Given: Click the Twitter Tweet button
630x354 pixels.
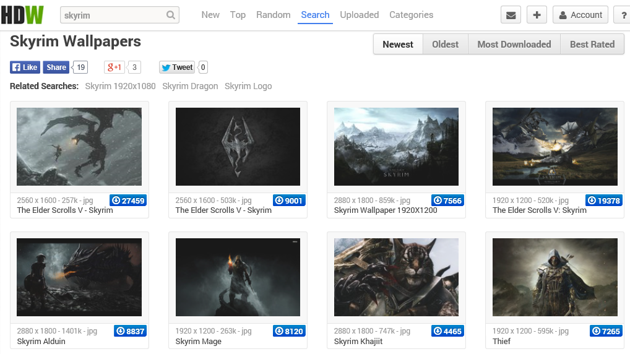Looking at the screenshot, I should coord(177,67).
